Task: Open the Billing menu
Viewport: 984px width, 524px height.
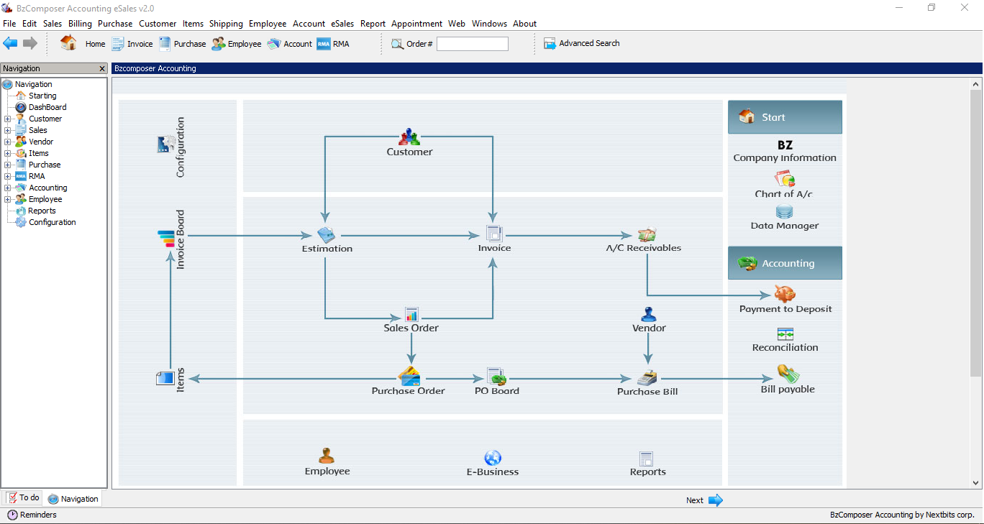Action: click(80, 24)
